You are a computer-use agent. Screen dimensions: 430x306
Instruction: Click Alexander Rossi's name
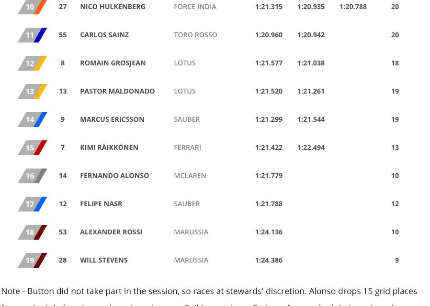pos(111,232)
